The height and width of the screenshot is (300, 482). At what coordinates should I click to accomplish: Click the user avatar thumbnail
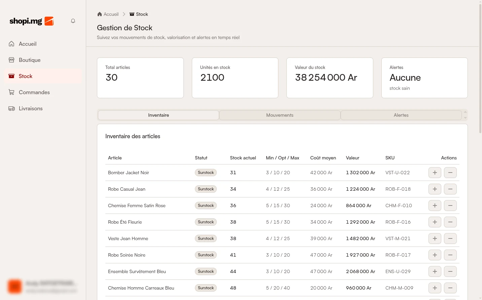(15, 286)
